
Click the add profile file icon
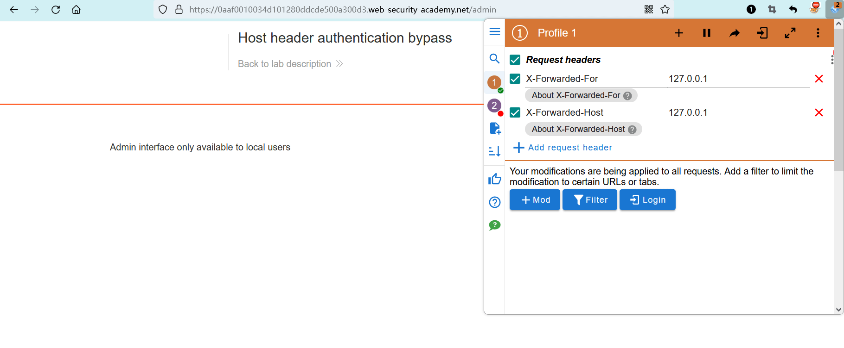tap(494, 128)
